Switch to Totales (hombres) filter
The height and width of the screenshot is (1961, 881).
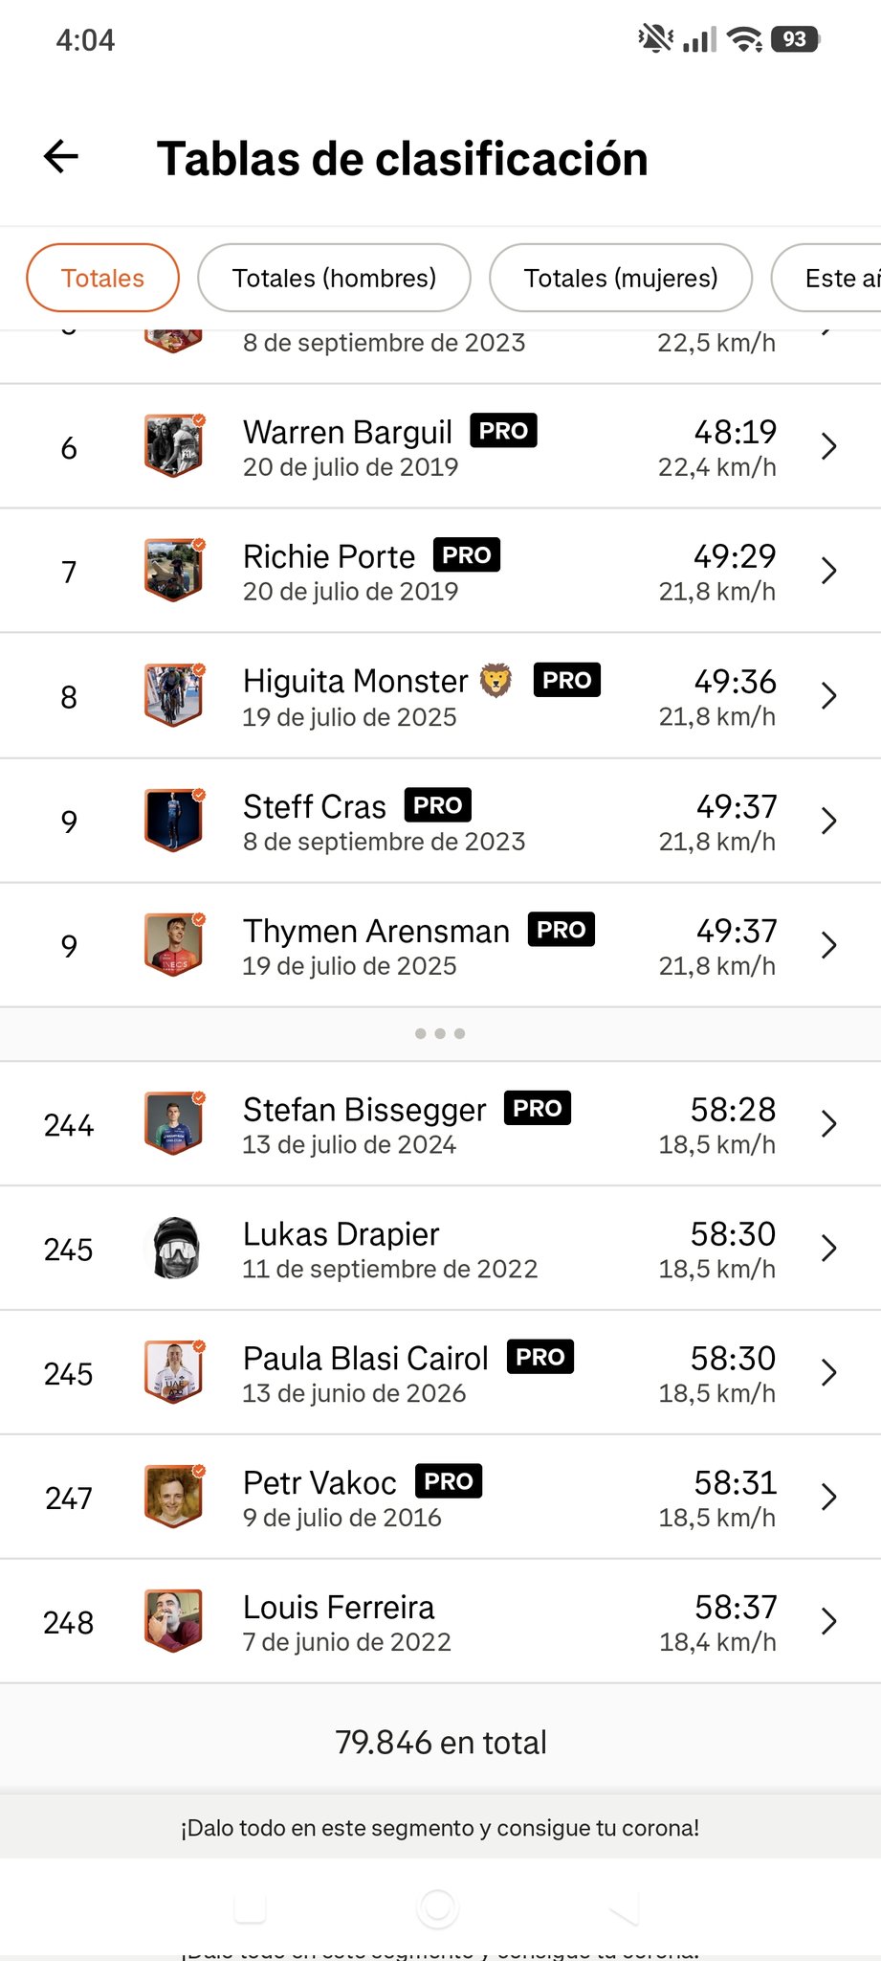tap(334, 278)
